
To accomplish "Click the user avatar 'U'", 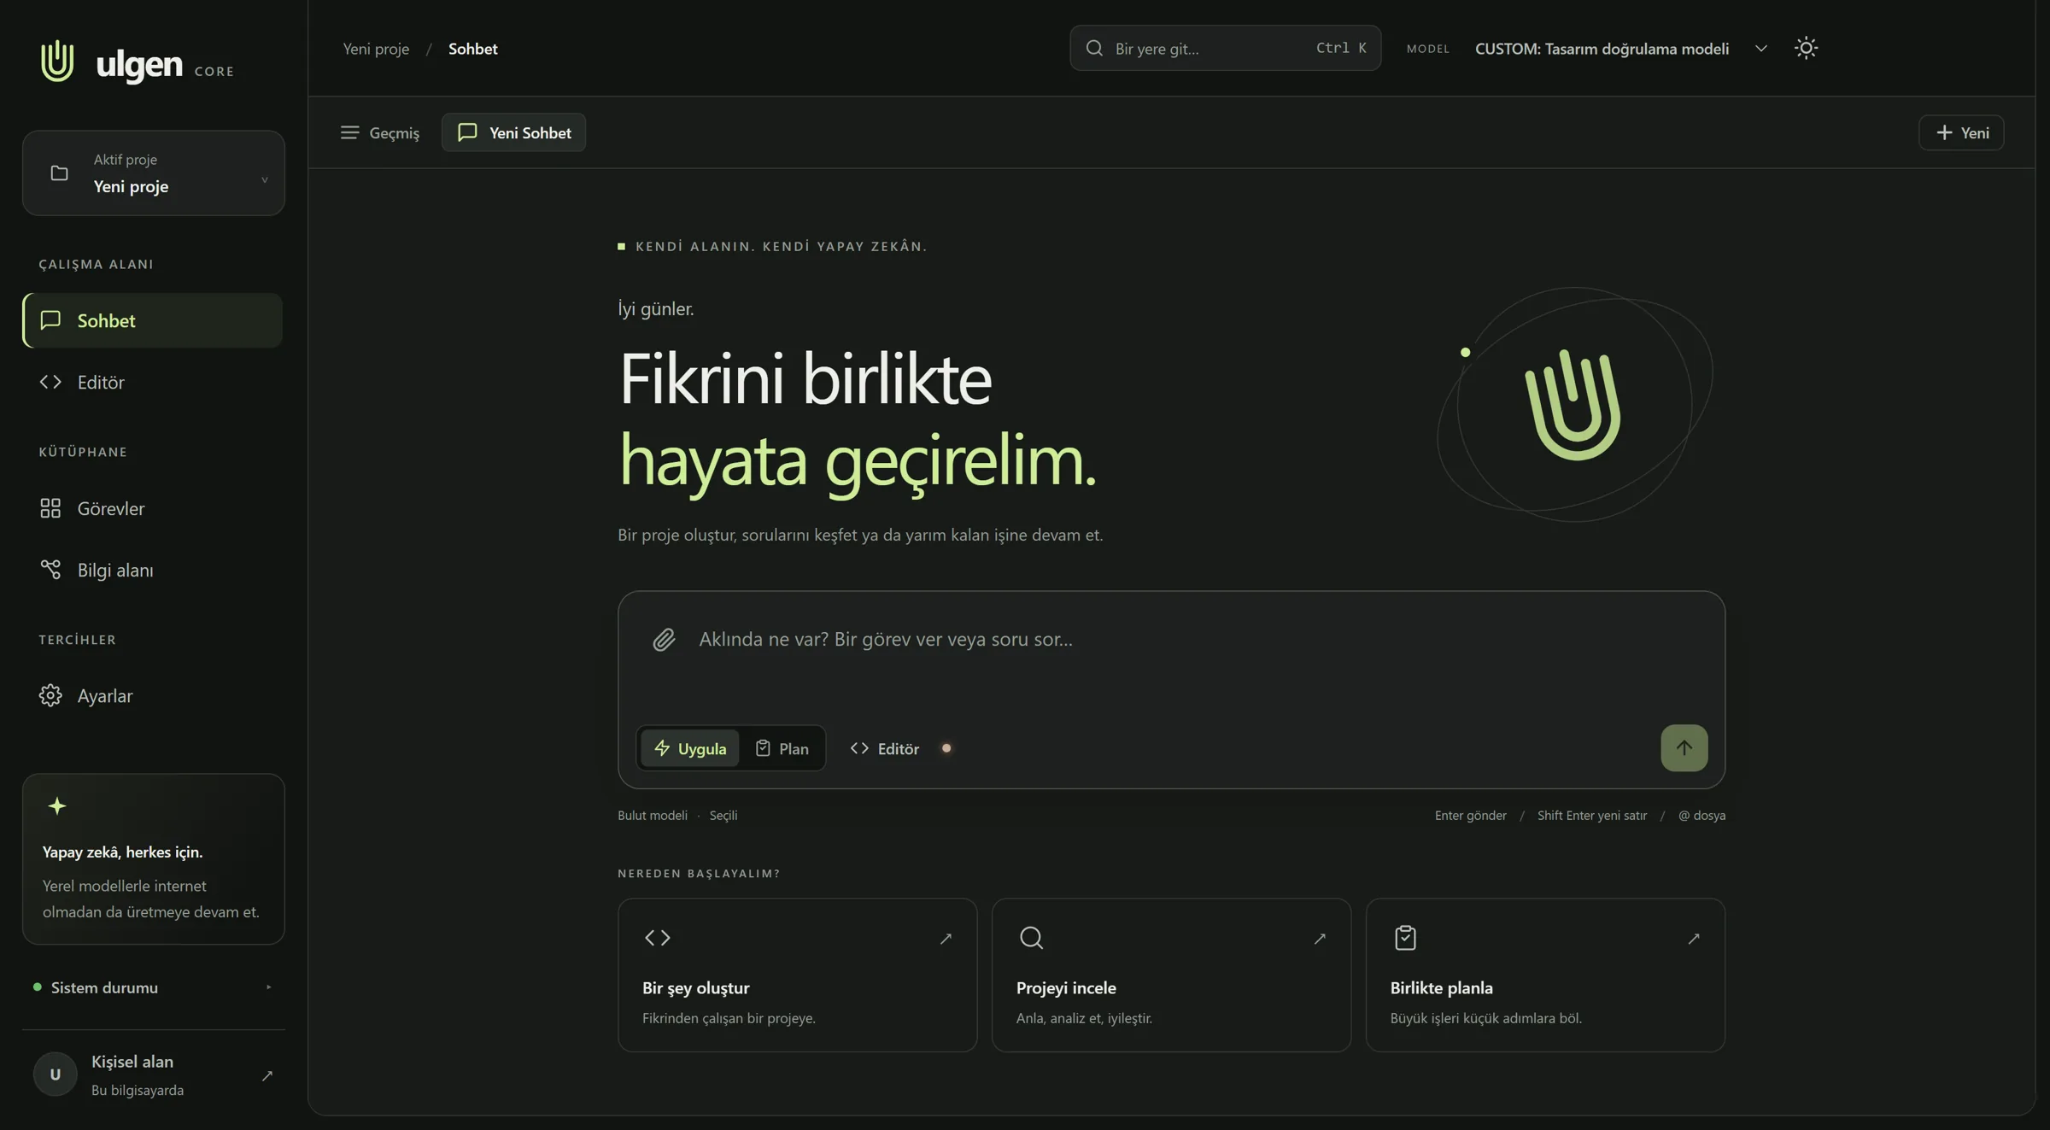I will point(55,1074).
